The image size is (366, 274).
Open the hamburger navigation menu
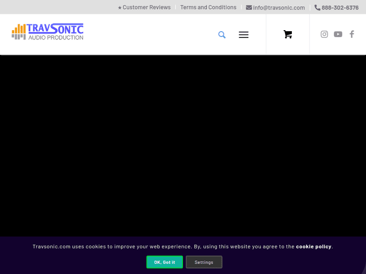pyautogui.click(x=244, y=35)
